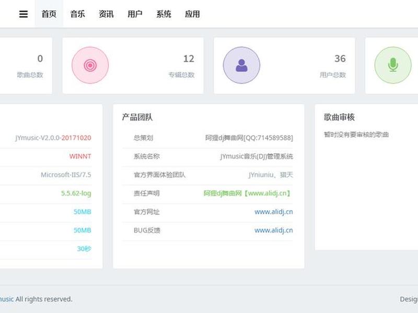Click the purple user icon

click(241, 65)
